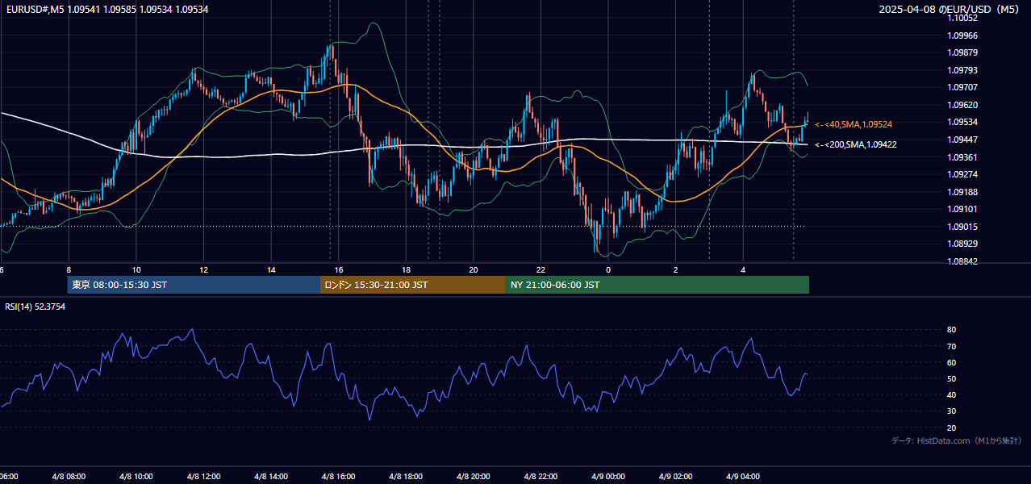Click the 4/8 18:00 date label
The width and height of the screenshot is (1031, 484).
pos(406,477)
